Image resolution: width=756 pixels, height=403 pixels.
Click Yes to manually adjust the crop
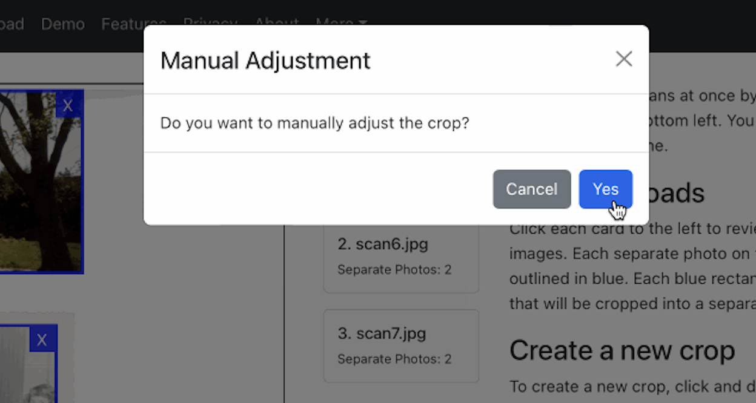pos(605,189)
